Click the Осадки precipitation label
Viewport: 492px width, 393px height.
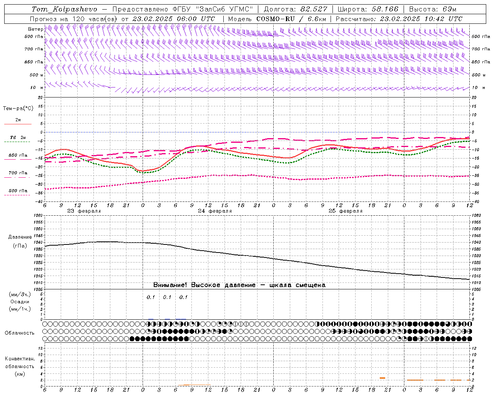coord(20,302)
